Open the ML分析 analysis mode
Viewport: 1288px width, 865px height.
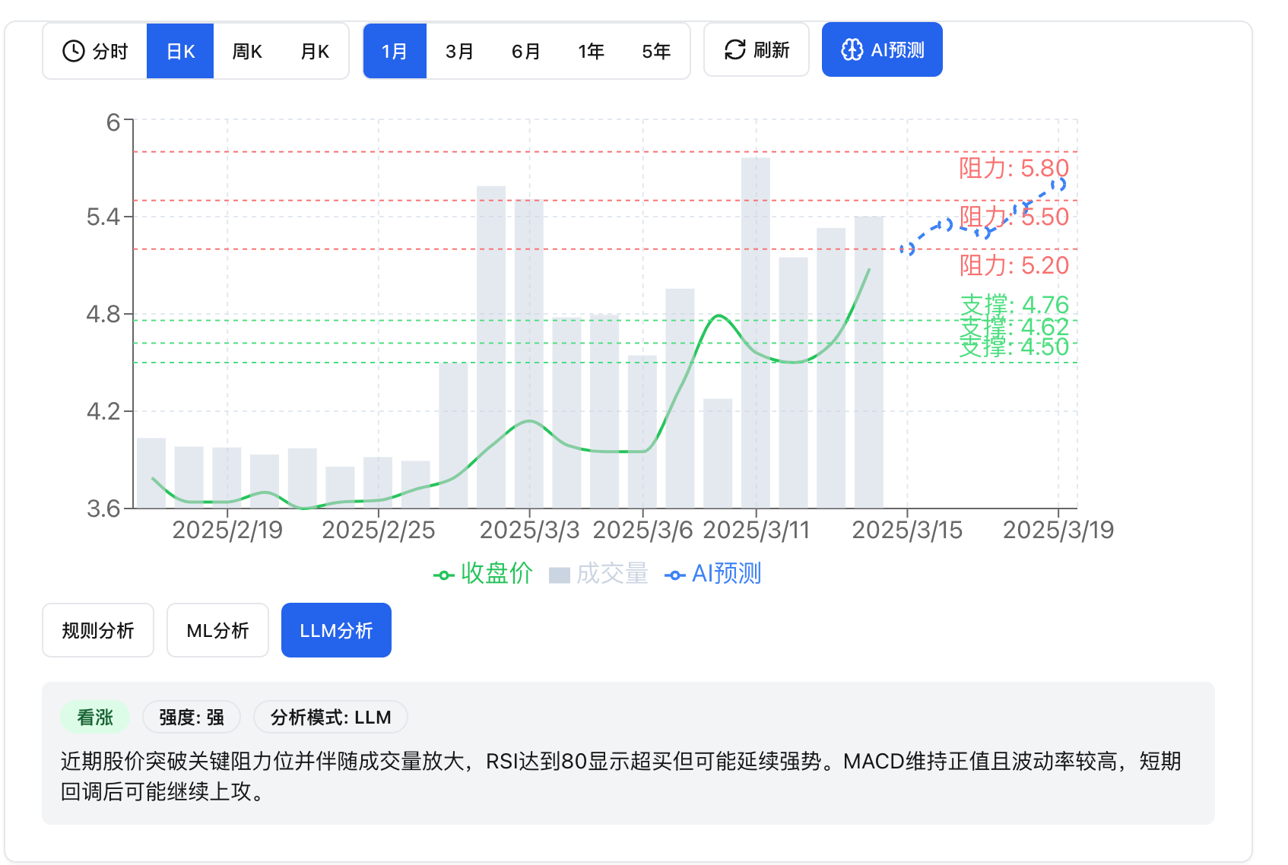pyautogui.click(x=217, y=630)
